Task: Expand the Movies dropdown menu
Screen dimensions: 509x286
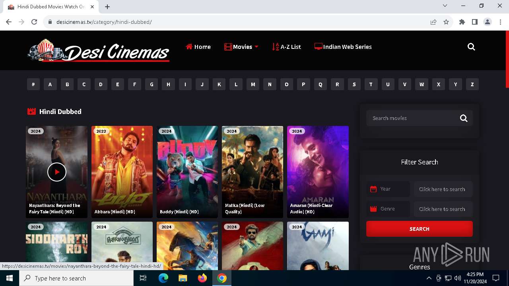Action: (x=241, y=47)
